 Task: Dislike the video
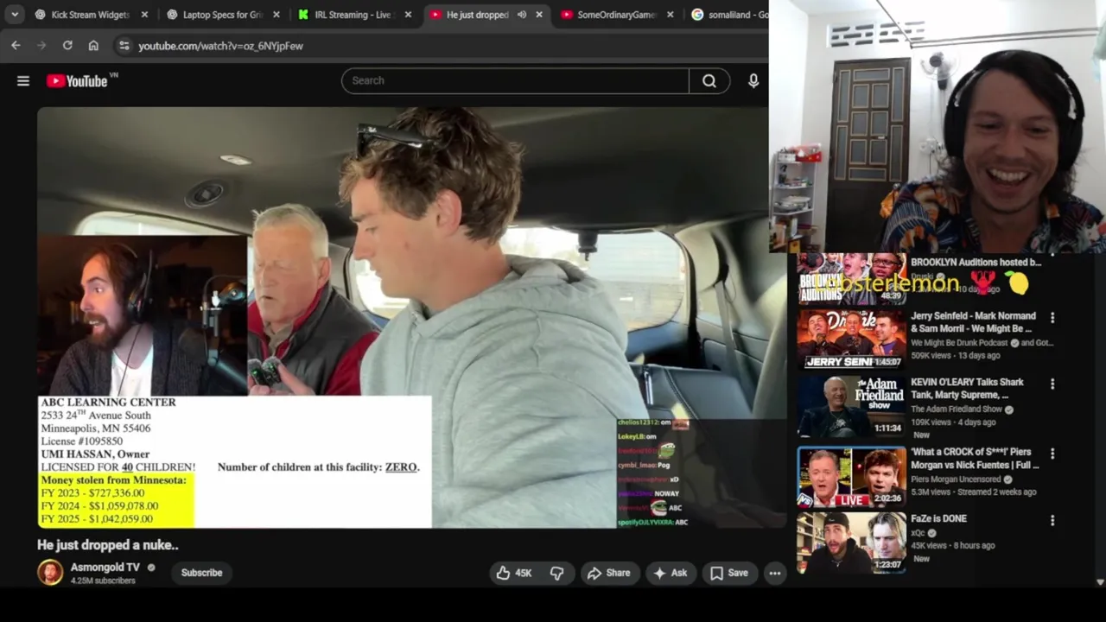(556, 573)
